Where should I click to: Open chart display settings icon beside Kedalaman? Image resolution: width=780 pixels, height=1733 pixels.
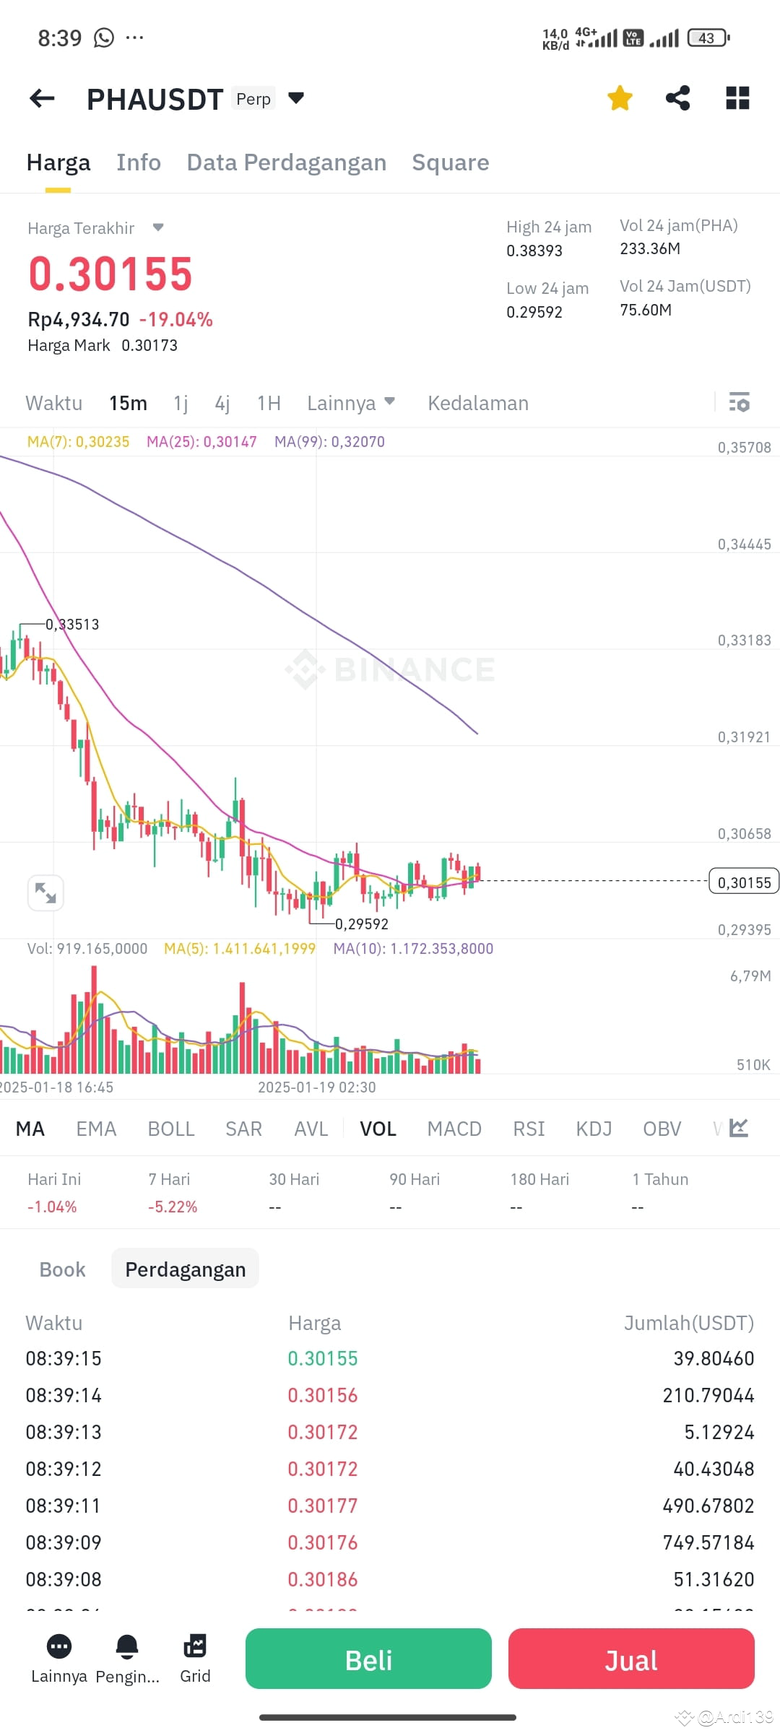(x=740, y=403)
